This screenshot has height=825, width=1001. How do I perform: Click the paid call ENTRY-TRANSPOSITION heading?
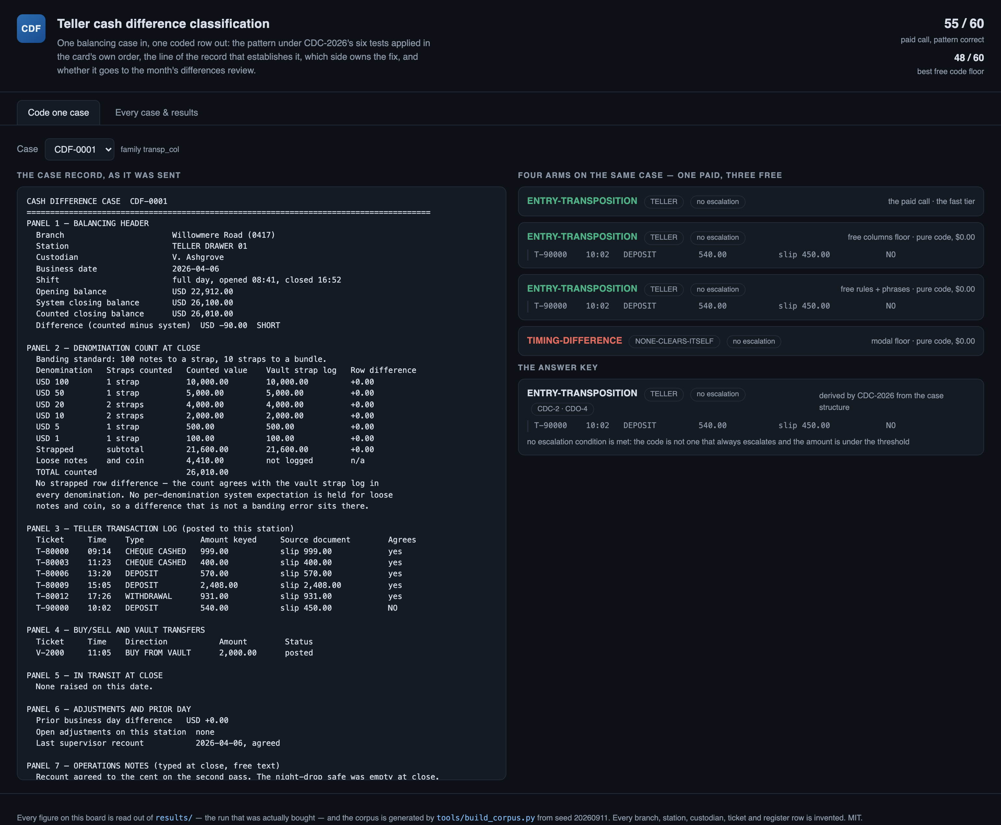pos(581,201)
